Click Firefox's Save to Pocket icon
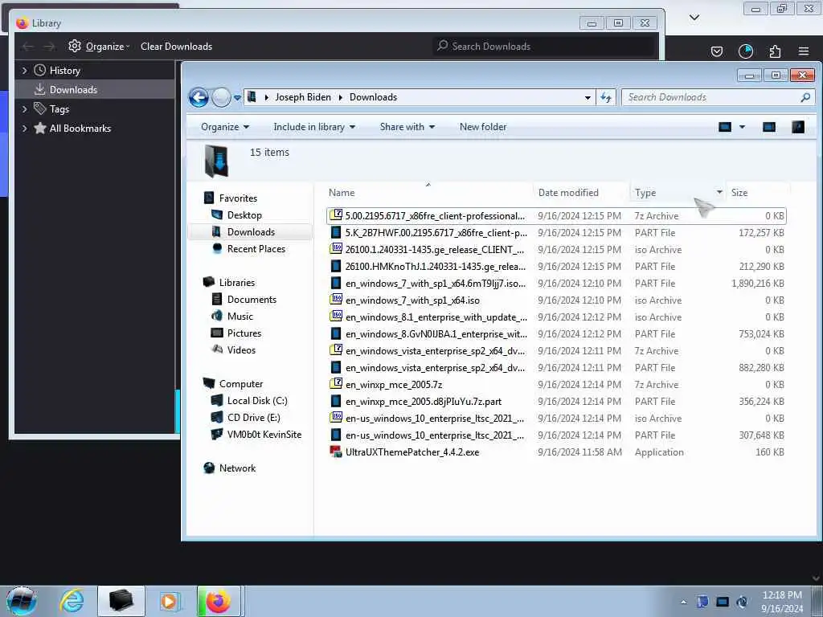823x617 pixels. click(x=716, y=51)
